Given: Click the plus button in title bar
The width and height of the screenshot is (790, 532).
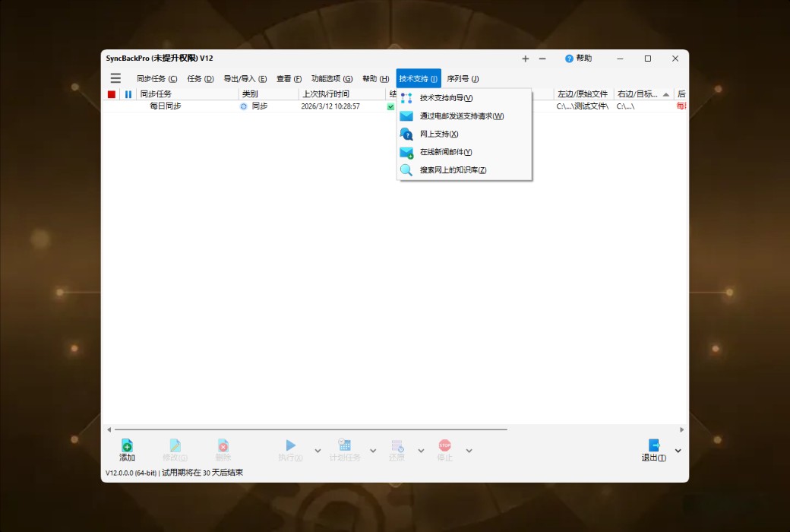Looking at the screenshot, I should (x=525, y=59).
